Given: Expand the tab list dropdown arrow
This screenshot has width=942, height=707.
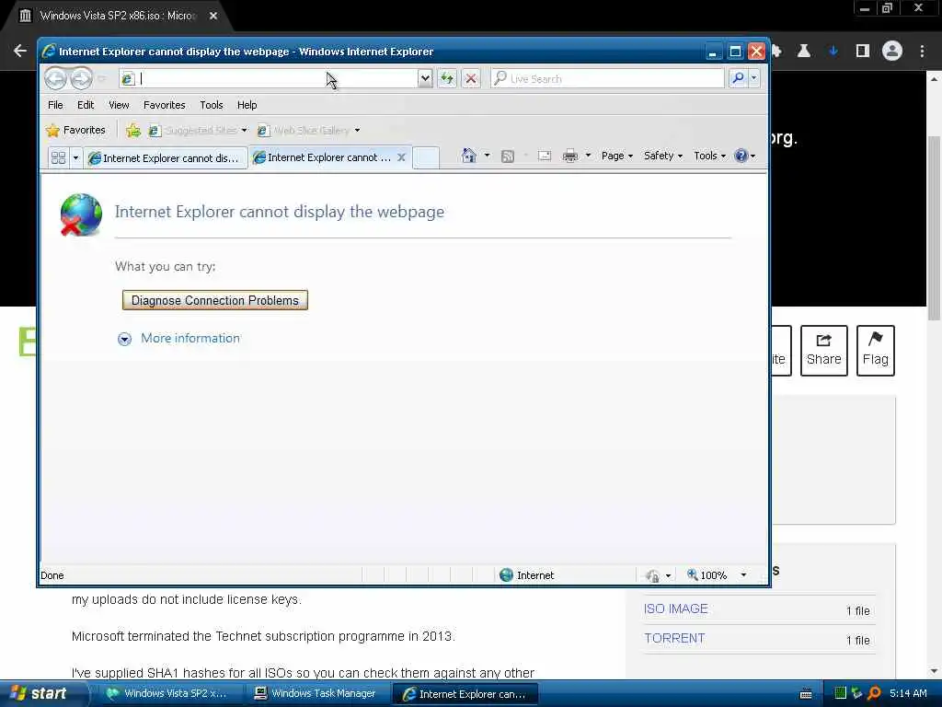Looking at the screenshot, I should (75, 157).
